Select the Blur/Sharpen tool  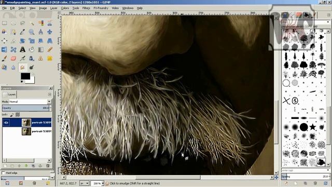[x=13, y=68]
